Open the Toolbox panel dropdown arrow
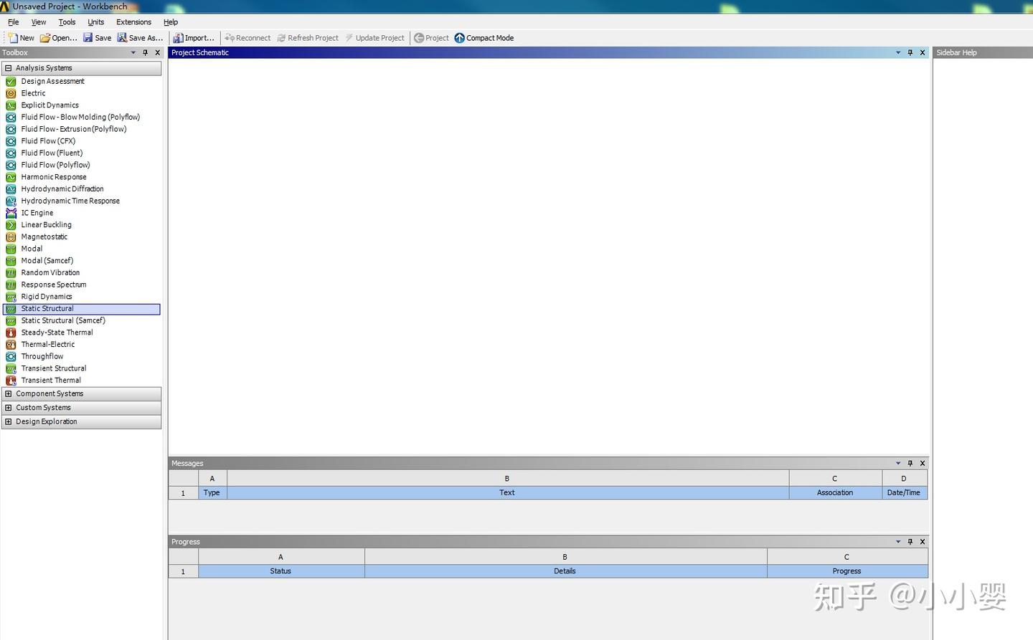 pos(133,53)
